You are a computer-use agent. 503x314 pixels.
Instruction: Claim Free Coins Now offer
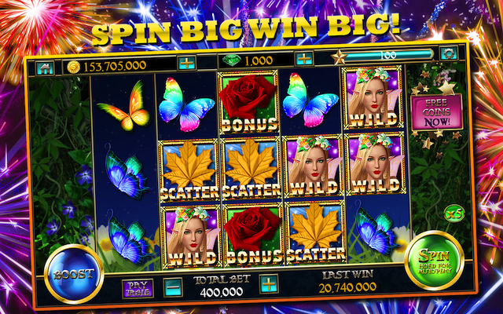point(437,112)
